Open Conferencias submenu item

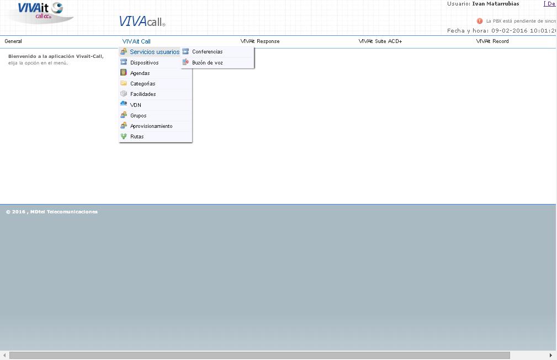coord(218,52)
